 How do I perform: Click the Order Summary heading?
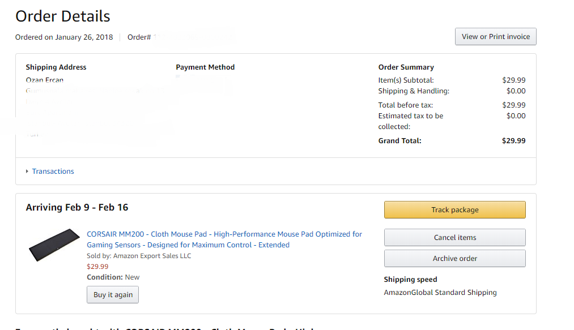coord(406,67)
